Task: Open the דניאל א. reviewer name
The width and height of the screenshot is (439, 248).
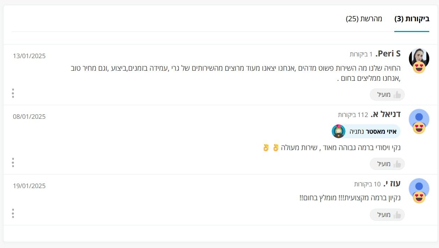Action: coord(386,114)
